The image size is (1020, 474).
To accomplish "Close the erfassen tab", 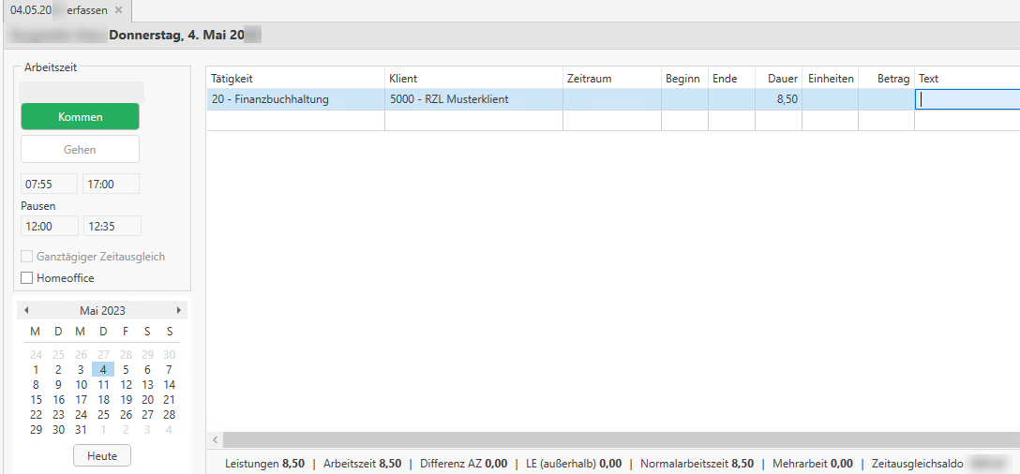I will 118,10.
